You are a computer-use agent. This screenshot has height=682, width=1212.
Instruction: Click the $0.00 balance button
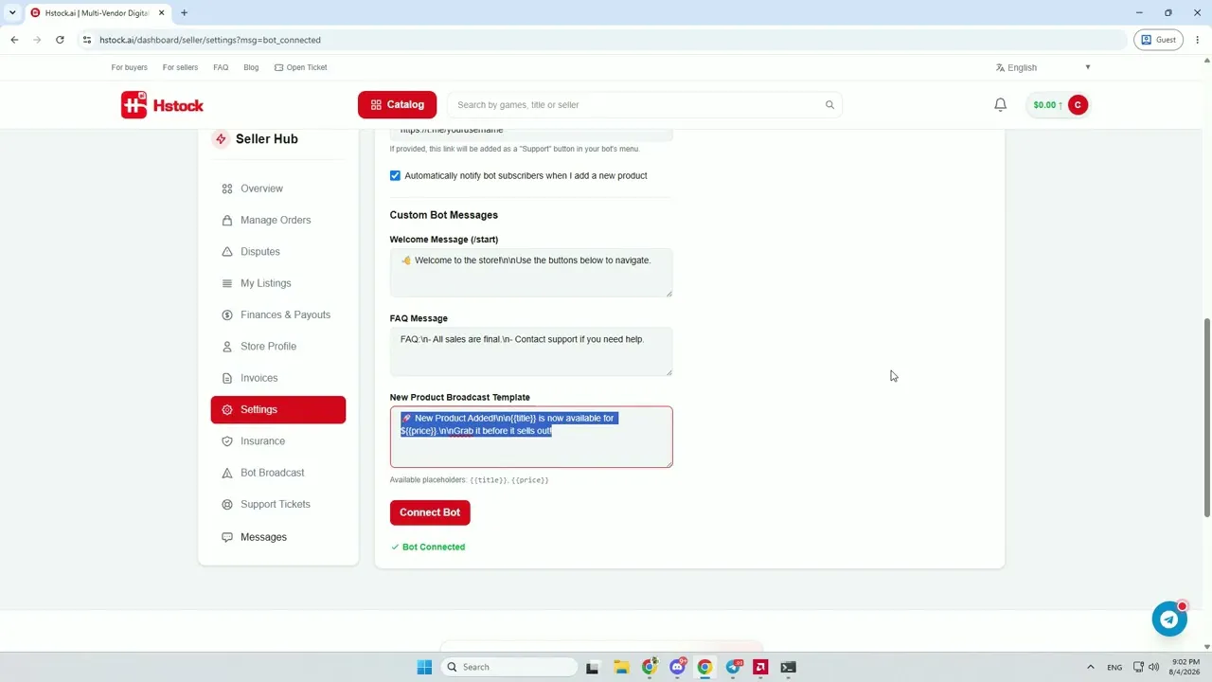tap(1047, 105)
